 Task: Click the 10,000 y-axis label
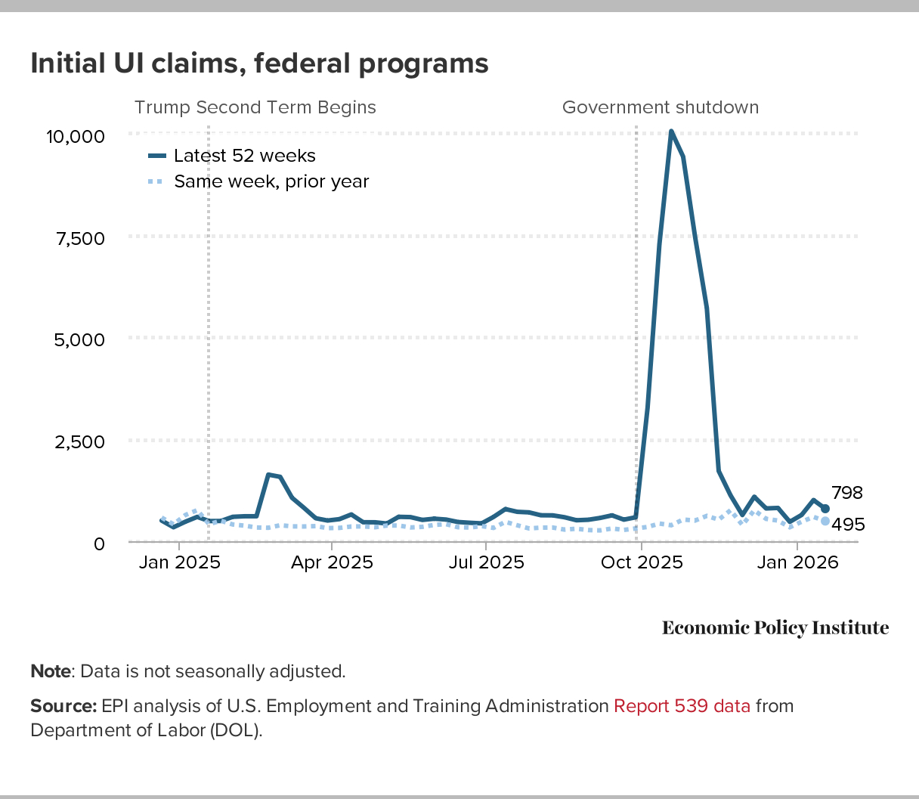coord(75,136)
